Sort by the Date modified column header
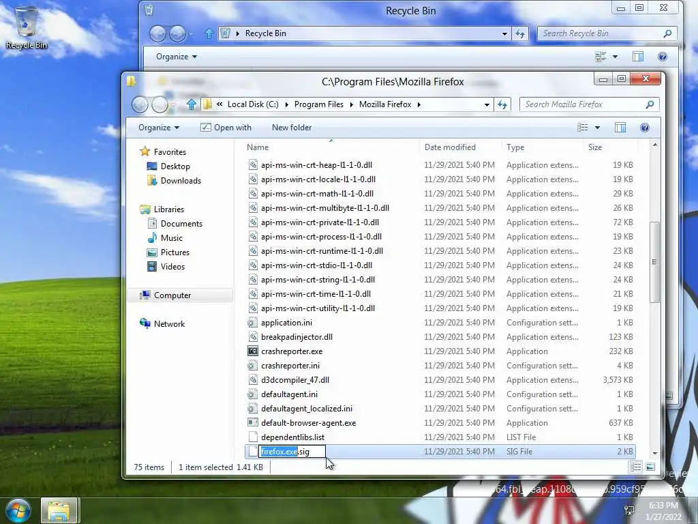The width and height of the screenshot is (698, 524). point(461,147)
